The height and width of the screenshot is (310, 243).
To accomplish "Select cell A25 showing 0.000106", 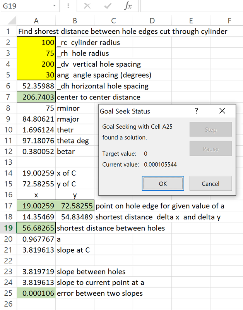I will click(36, 293).
